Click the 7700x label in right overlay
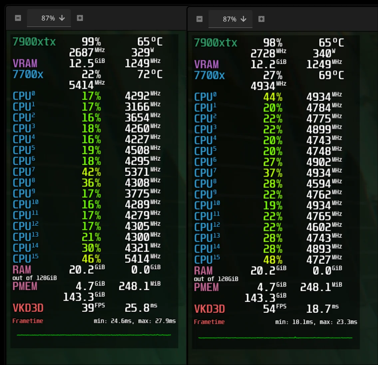The image size is (378, 365). click(x=209, y=75)
